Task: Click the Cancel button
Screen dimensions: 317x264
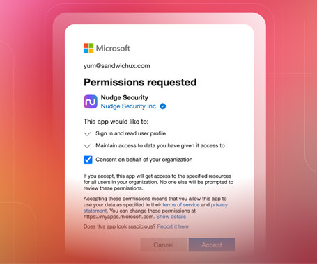Action: (x=164, y=245)
